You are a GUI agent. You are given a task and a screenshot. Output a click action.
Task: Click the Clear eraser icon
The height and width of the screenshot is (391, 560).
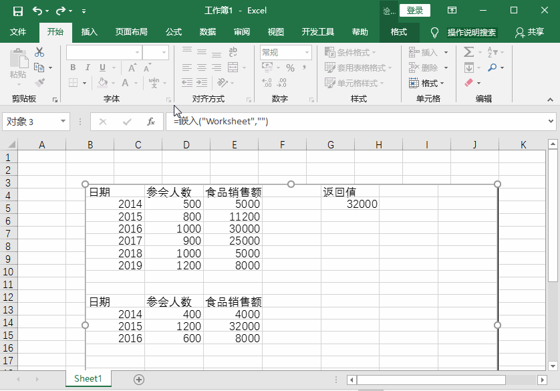pos(468,83)
